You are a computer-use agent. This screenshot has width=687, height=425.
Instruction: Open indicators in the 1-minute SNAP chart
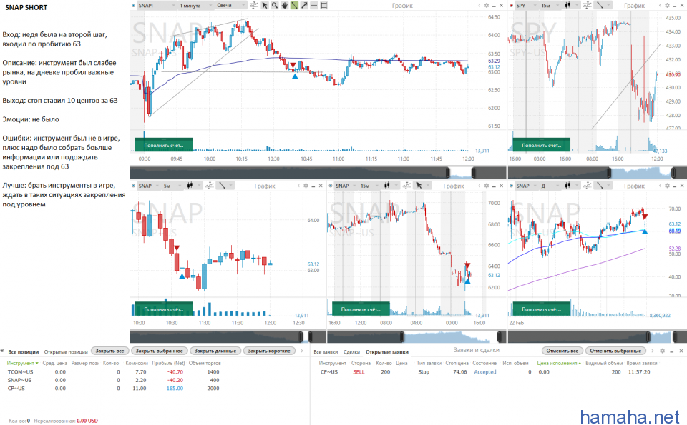pos(253,5)
